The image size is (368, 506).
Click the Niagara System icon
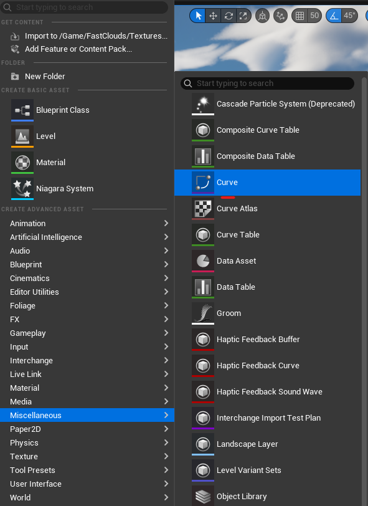pyautogui.click(x=22, y=188)
